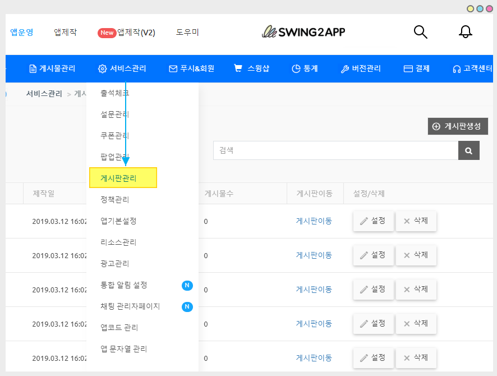The width and height of the screenshot is (497, 376).
Task: Focus the 검색 input field
Action: 335,150
